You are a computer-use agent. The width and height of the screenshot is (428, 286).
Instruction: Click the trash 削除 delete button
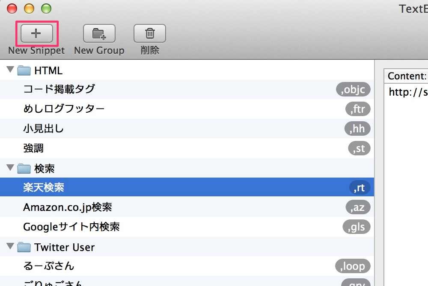point(149,33)
